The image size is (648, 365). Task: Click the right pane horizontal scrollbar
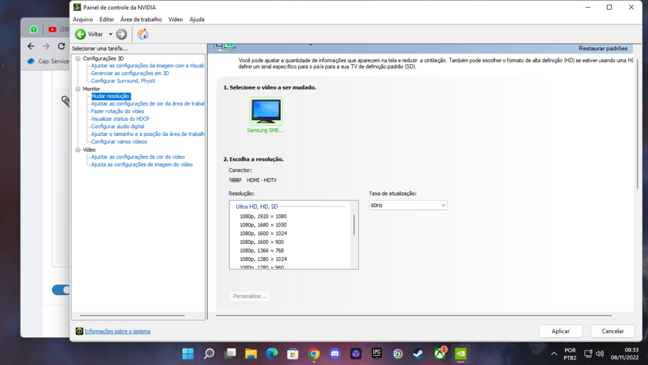tap(413, 315)
